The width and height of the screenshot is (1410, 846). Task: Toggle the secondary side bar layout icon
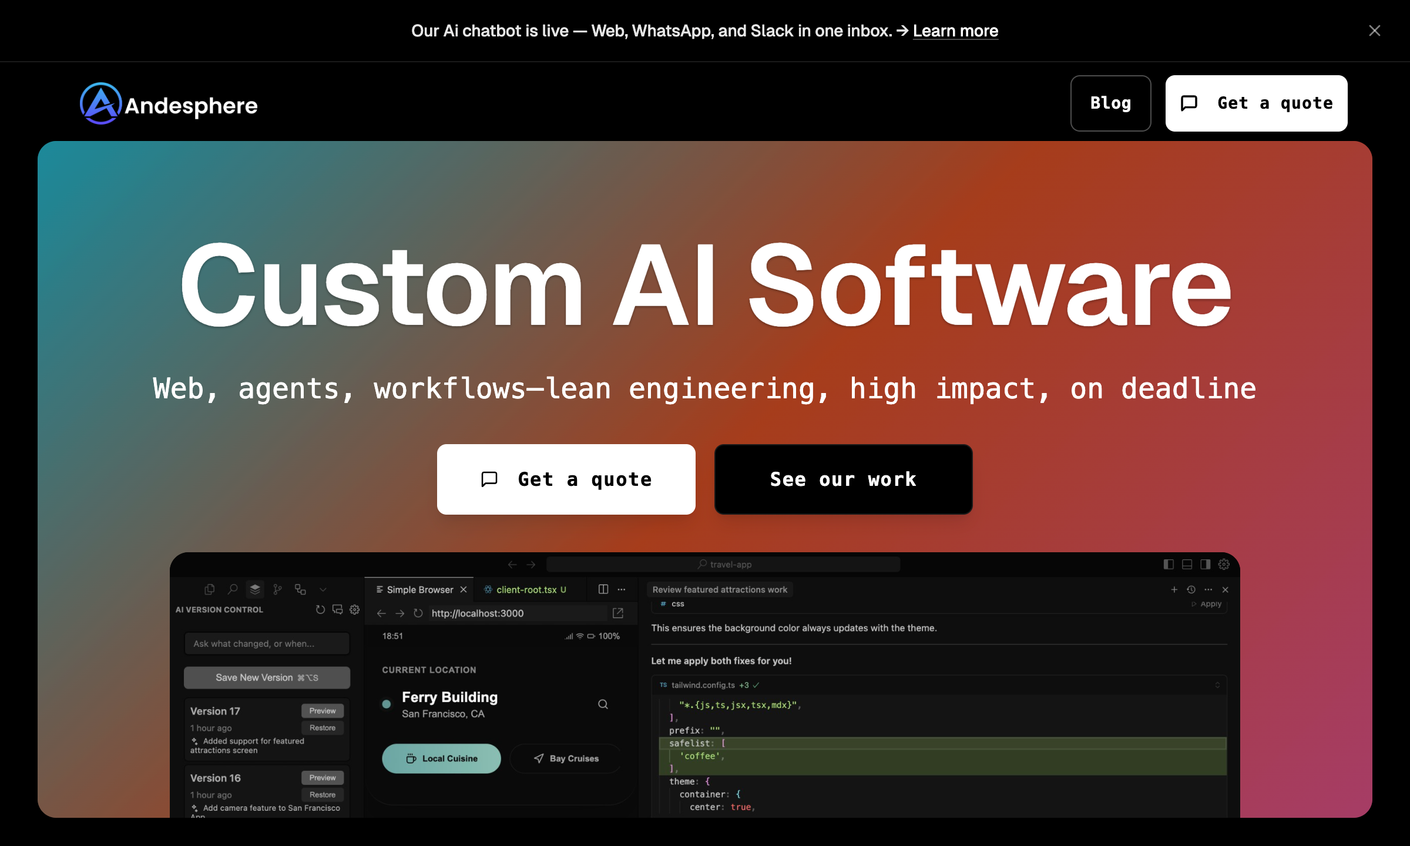pyautogui.click(x=1205, y=565)
